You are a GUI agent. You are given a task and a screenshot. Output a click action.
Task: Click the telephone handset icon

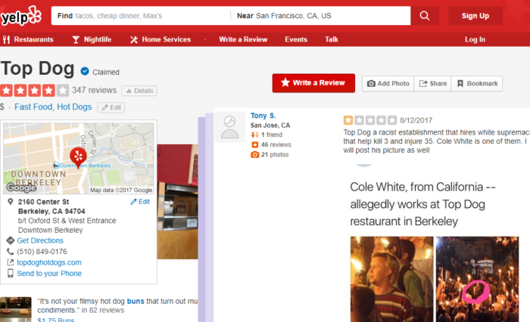10,252
